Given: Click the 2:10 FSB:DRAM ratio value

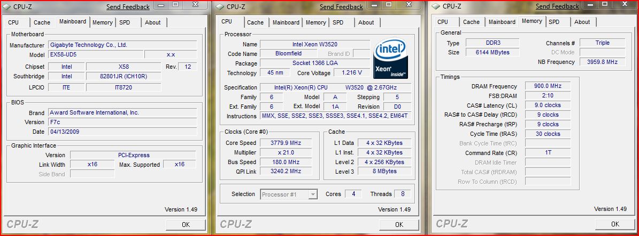Looking at the screenshot, I should [548, 95].
